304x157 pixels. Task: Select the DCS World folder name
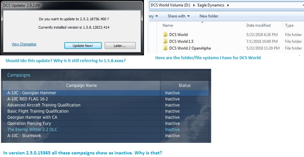(x=178, y=35)
